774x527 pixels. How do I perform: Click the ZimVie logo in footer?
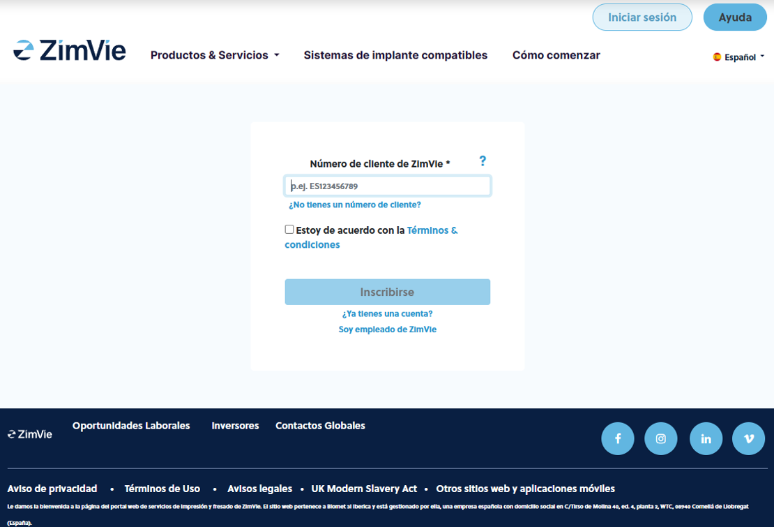pos(30,434)
